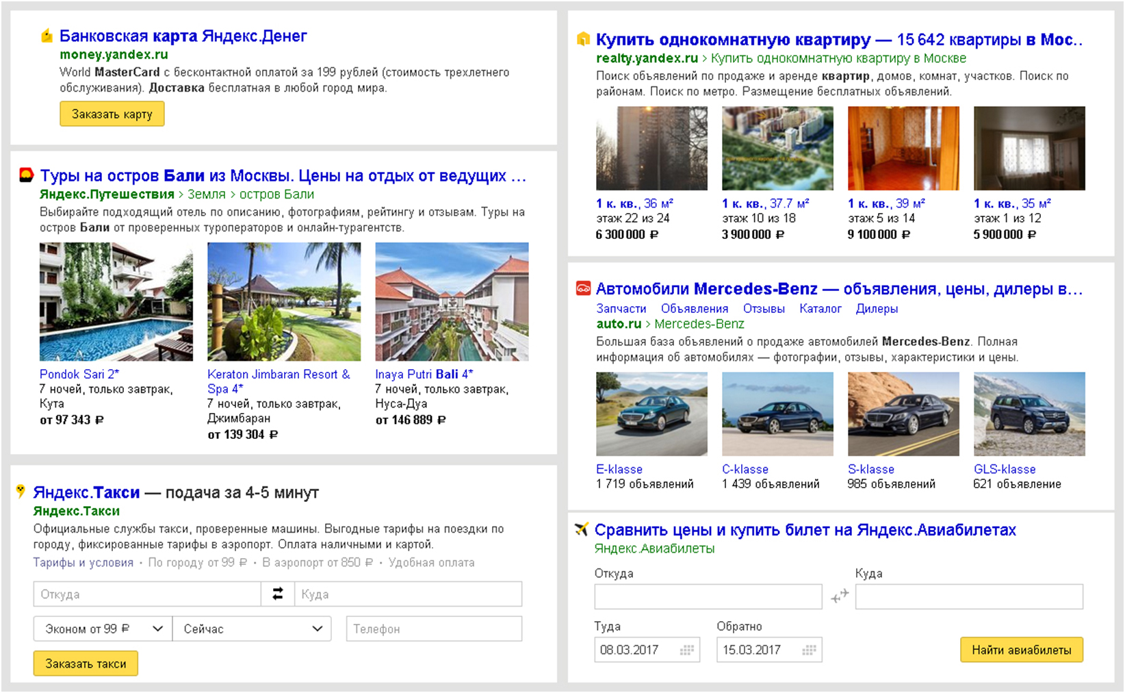Screen dimensions: 1125x693
Task: Click the Yandex Travel favicon beside Bali tours
Action: click(26, 175)
